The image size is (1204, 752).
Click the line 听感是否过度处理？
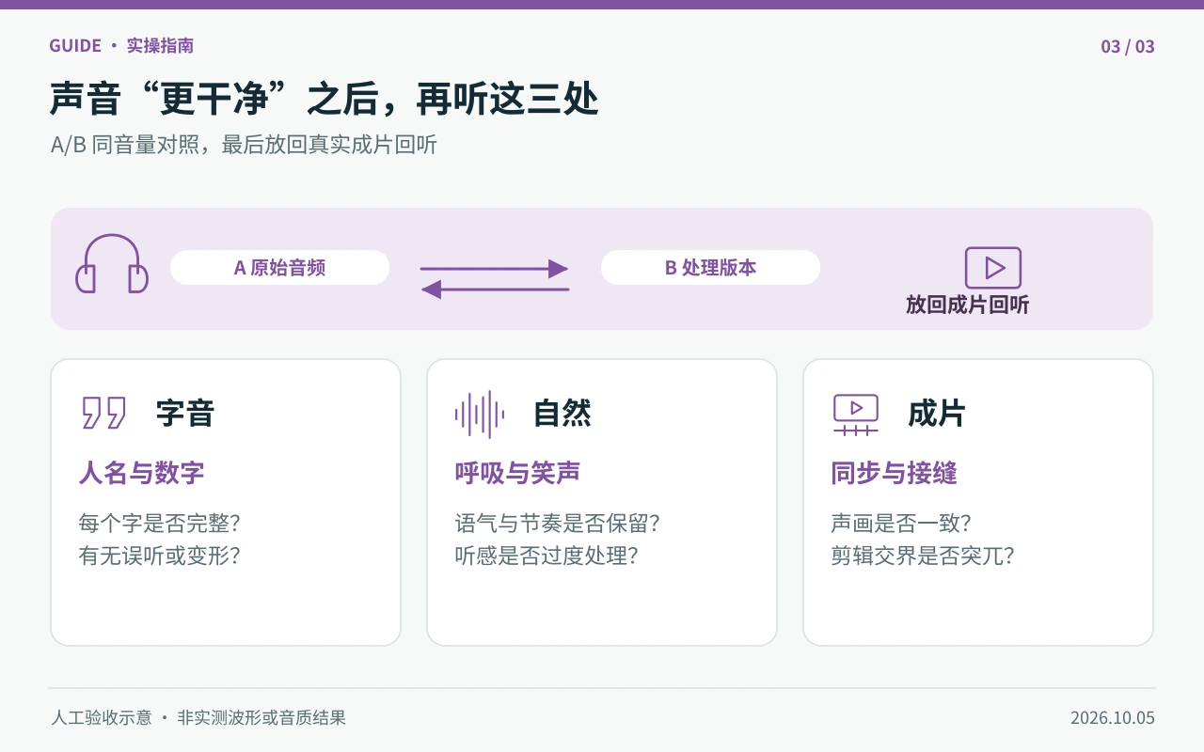click(x=547, y=556)
